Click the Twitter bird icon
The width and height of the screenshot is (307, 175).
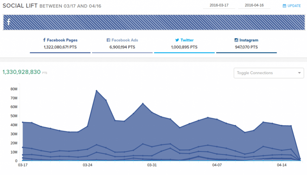click(x=177, y=40)
